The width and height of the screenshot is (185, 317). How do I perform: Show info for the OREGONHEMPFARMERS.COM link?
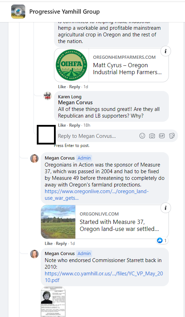coord(166,51)
